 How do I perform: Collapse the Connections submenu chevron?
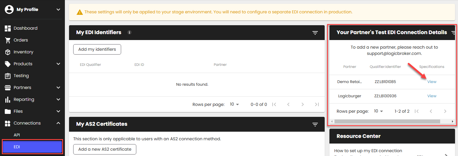(x=58, y=123)
